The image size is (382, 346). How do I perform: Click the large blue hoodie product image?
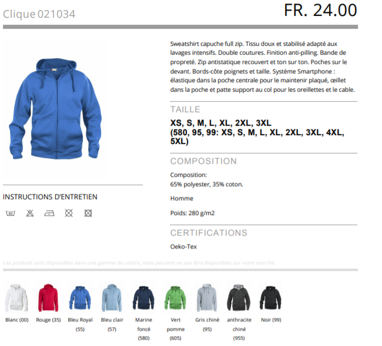pos(55,109)
